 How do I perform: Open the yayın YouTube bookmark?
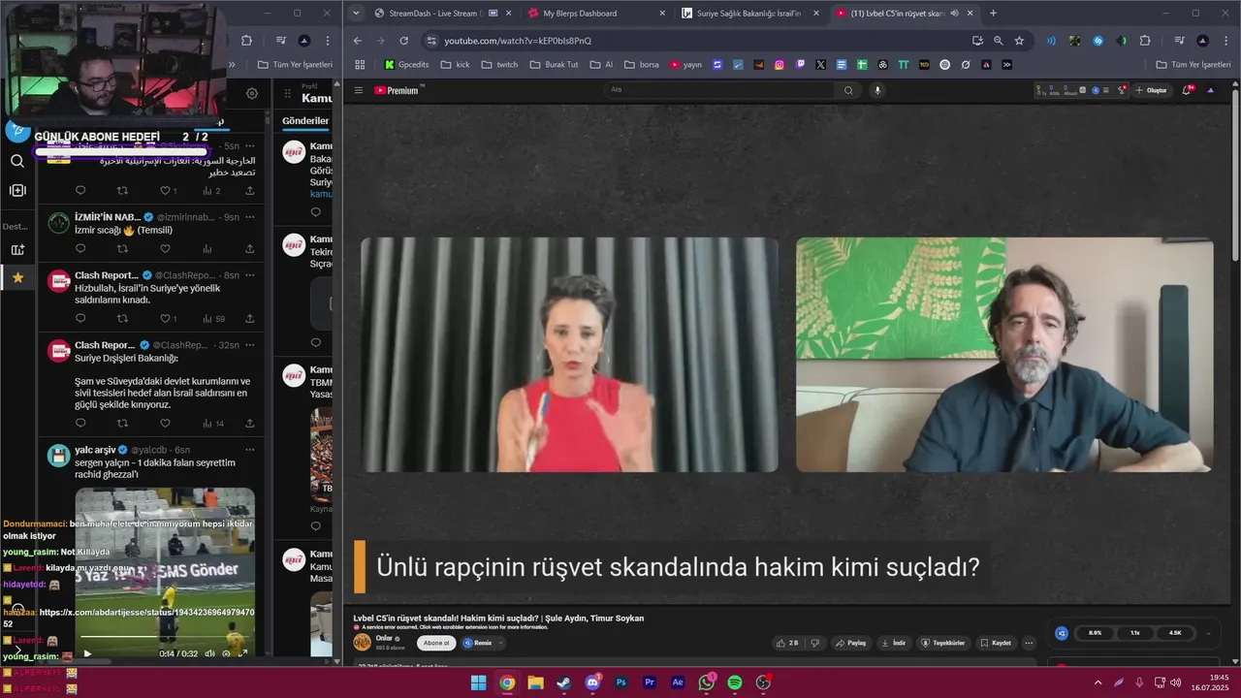685,65
